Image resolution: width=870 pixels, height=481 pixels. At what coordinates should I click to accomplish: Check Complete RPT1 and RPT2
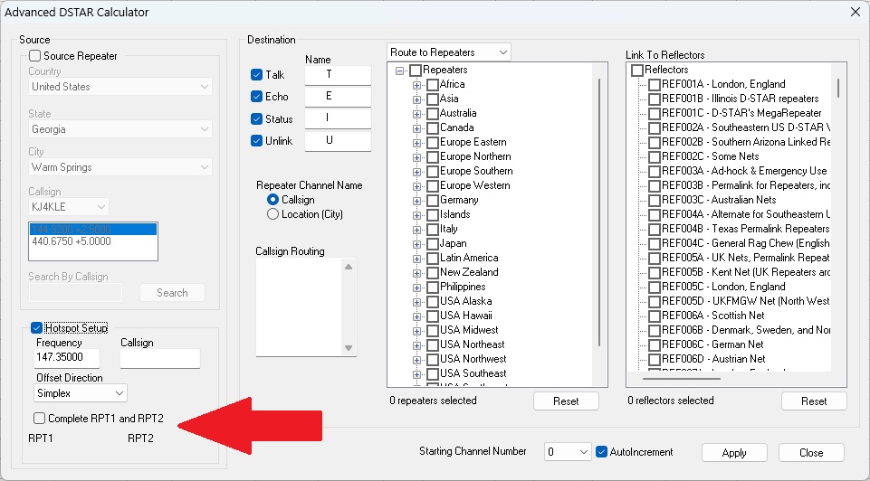(x=40, y=419)
